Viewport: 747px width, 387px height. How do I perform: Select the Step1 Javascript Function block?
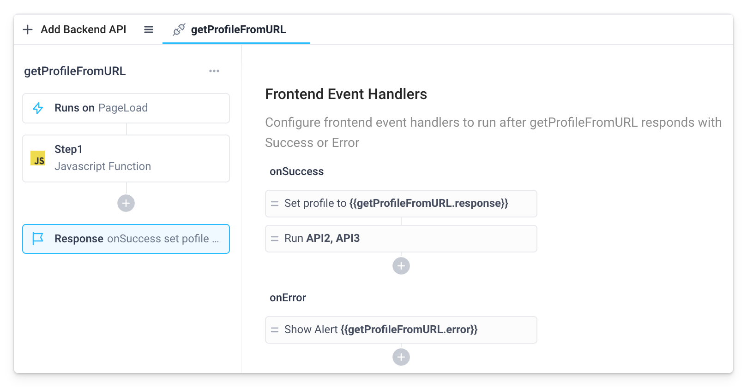[x=126, y=158]
